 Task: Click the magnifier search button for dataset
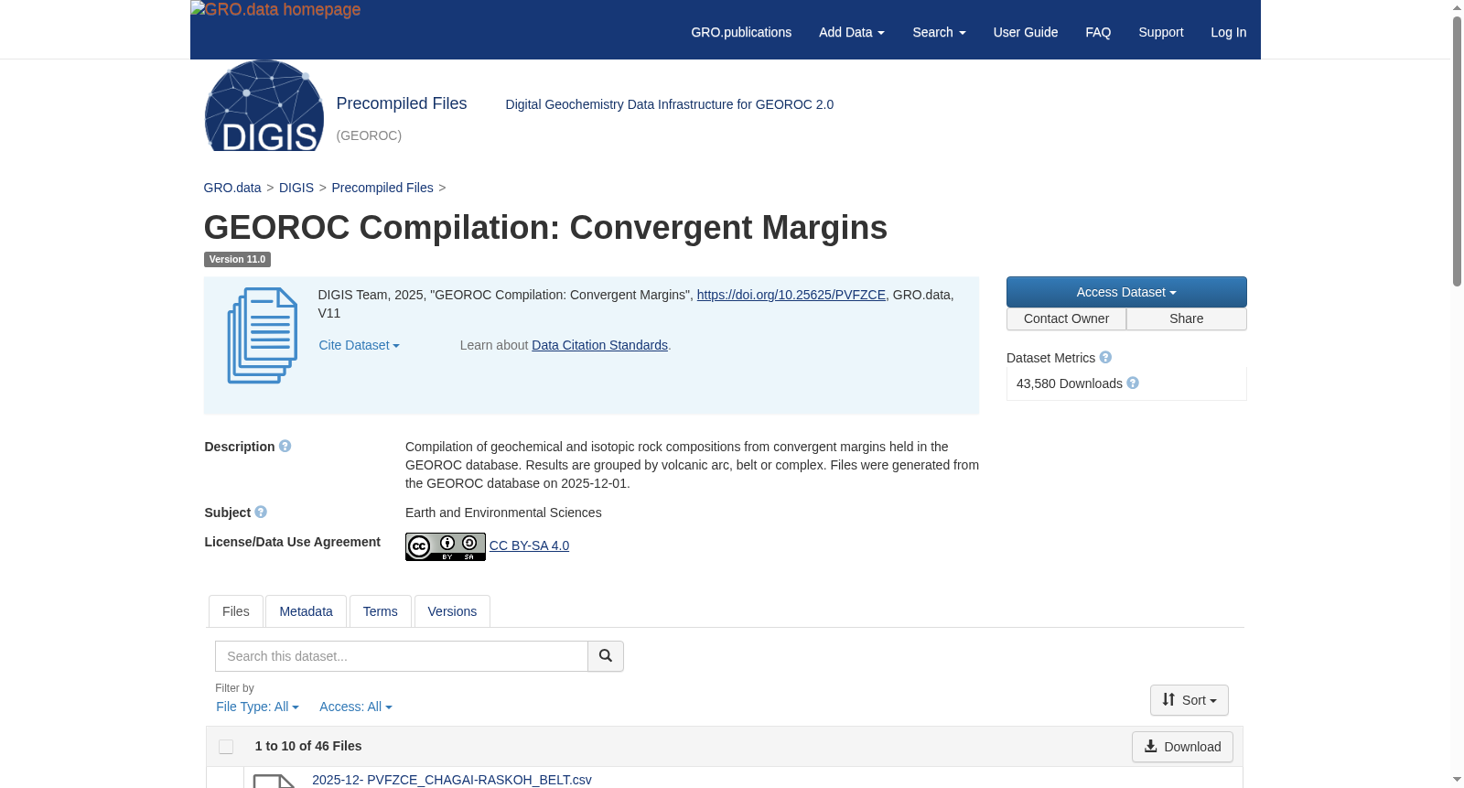pyautogui.click(x=606, y=656)
